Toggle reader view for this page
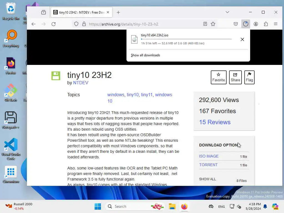This screenshot has height=213, width=284. [205, 24]
